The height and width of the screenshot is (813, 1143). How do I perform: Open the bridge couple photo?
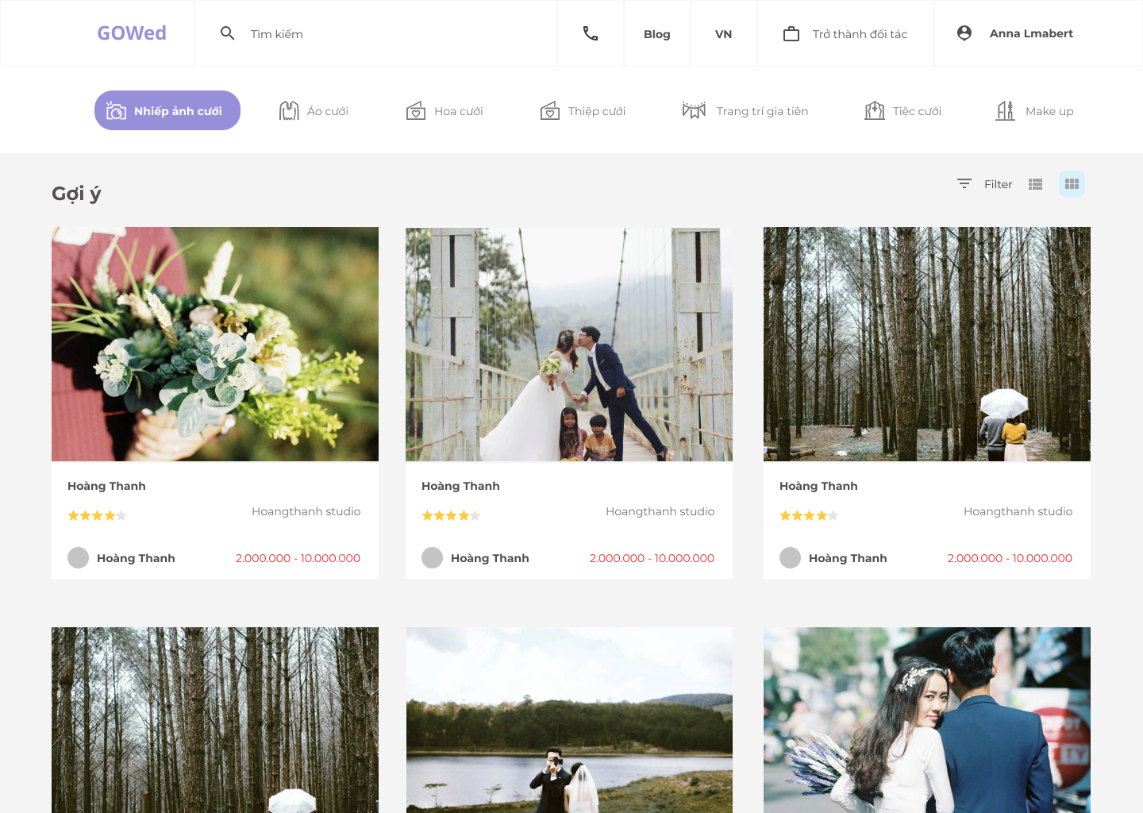click(569, 344)
